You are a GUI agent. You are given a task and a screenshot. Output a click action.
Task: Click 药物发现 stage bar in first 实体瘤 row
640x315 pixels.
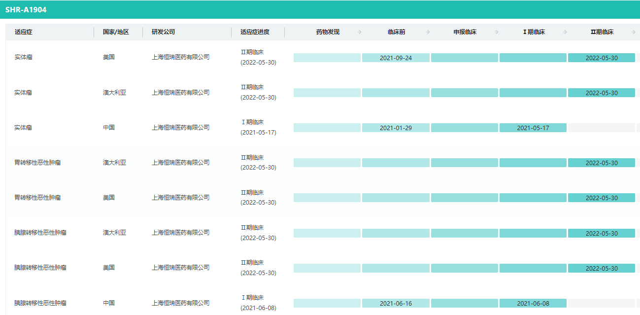click(x=327, y=58)
